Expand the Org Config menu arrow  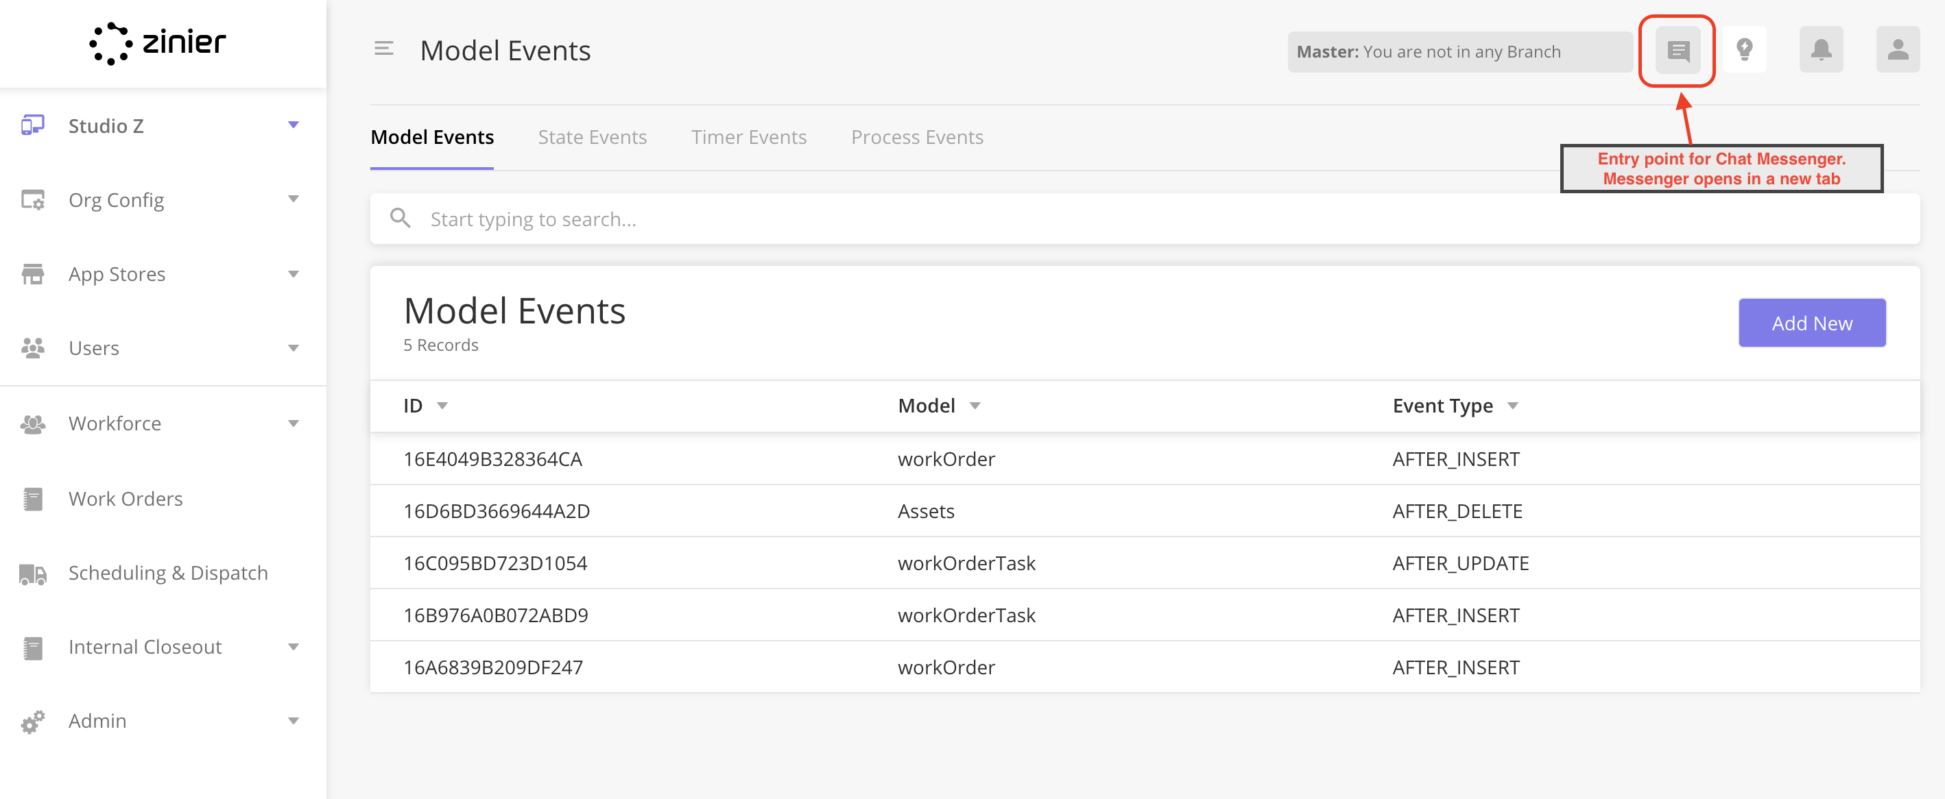[294, 200]
